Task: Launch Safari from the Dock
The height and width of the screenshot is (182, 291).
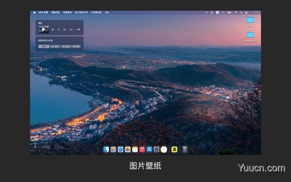Action: click(x=120, y=149)
